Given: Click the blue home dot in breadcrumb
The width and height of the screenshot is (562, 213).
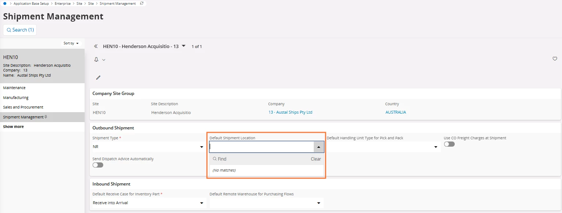Looking at the screenshot, I should [4, 3].
